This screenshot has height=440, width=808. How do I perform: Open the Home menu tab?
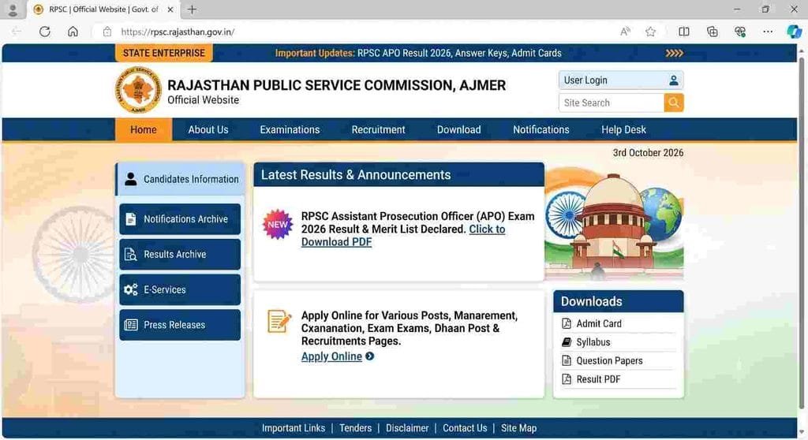(144, 130)
